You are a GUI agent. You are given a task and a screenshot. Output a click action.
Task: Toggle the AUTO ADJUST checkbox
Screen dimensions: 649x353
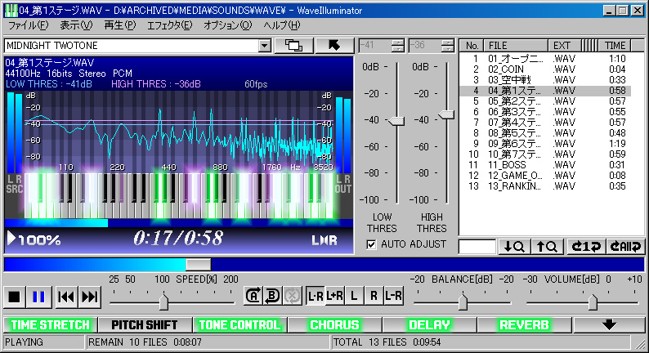pos(373,244)
